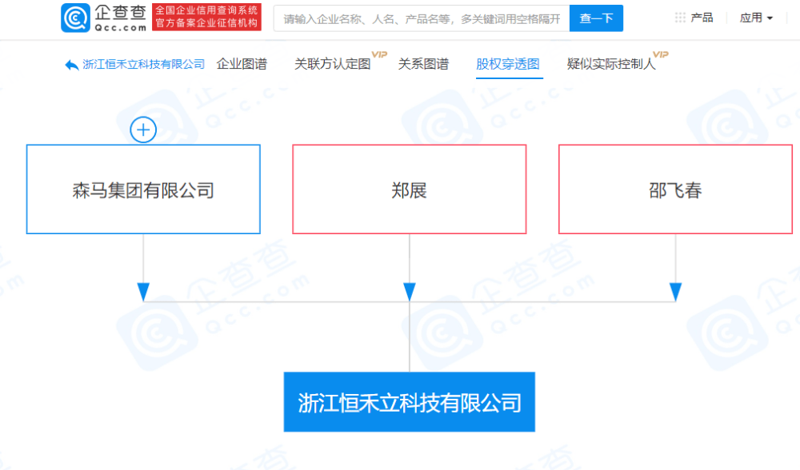Open the 产品 menu
The width and height of the screenshot is (800, 470).
(x=702, y=17)
